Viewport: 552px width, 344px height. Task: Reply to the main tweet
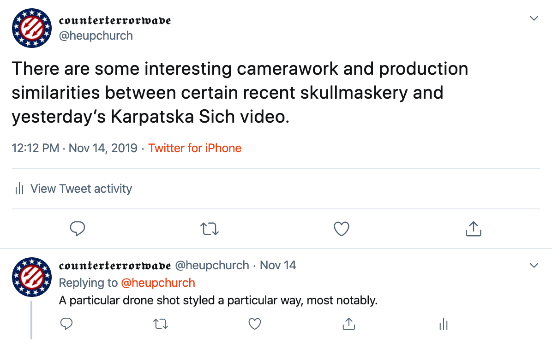pyautogui.click(x=78, y=229)
